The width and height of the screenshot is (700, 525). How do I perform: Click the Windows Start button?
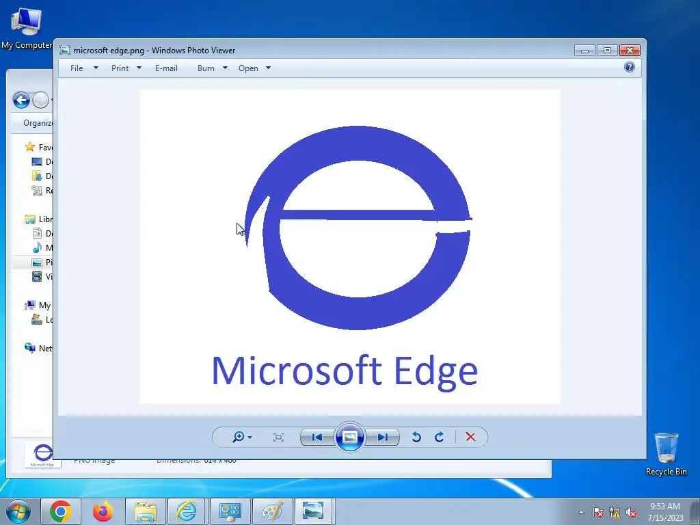[x=18, y=511]
